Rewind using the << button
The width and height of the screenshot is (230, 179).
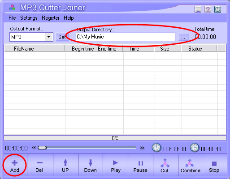34,148
